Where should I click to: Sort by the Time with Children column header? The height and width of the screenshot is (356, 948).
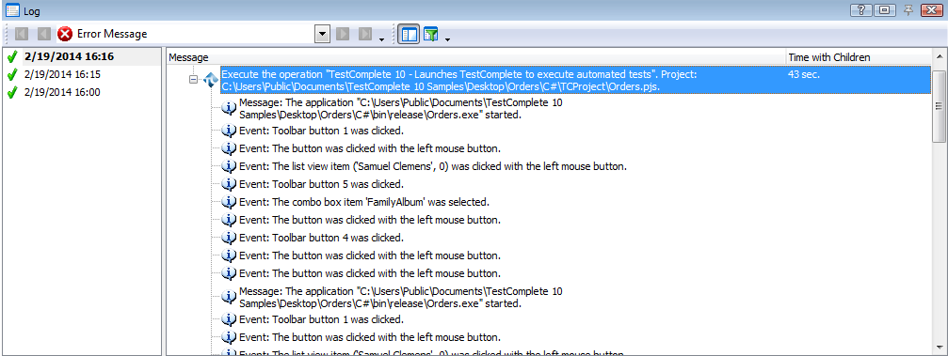tap(859, 57)
